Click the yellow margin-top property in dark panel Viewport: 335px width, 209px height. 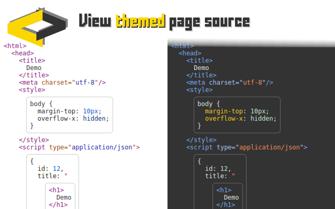coord(224,111)
